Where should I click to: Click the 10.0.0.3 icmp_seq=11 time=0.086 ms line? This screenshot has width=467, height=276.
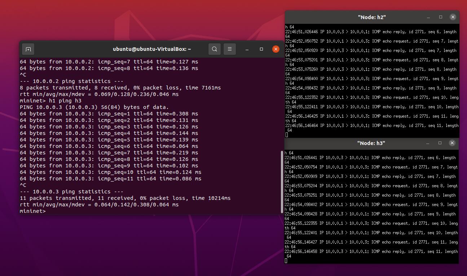pos(110,179)
